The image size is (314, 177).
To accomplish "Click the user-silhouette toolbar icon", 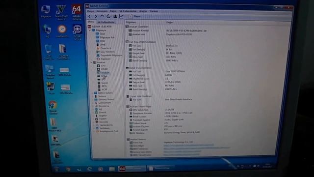I will (115, 16).
